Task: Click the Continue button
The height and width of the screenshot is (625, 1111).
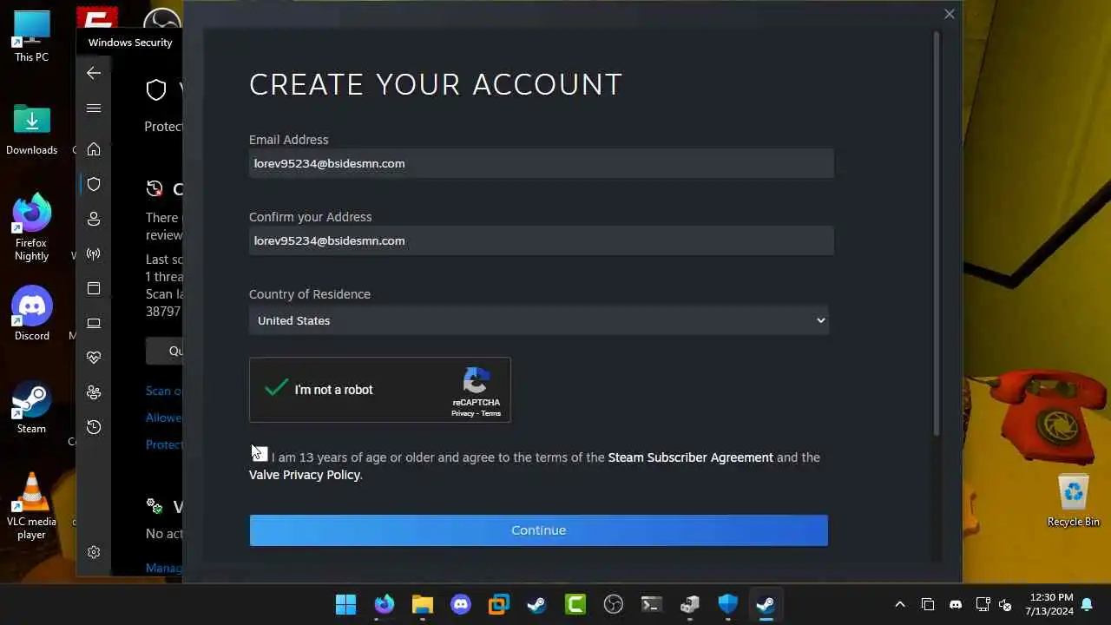Action: click(x=538, y=530)
